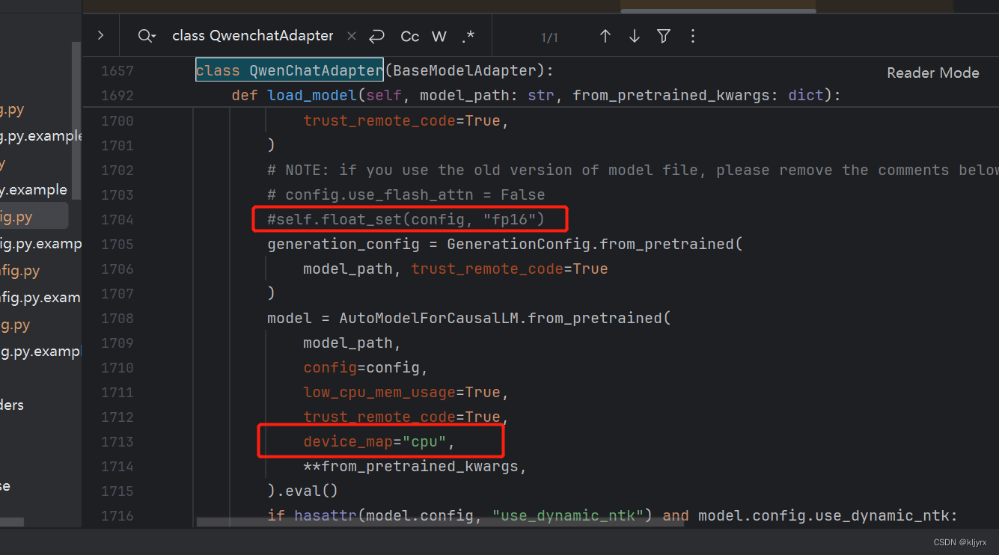Viewport: 999px width, 555px height.
Task: Go to next occurrence with down arrow
Action: click(x=635, y=36)
